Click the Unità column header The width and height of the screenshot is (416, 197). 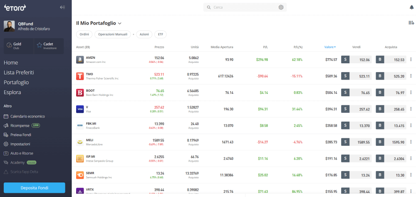pyautogui.click(x=194, y=47)
